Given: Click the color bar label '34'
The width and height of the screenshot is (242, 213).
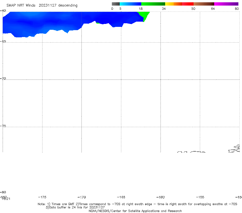Looking at the screenshot, I should click(x=164, y=9).
